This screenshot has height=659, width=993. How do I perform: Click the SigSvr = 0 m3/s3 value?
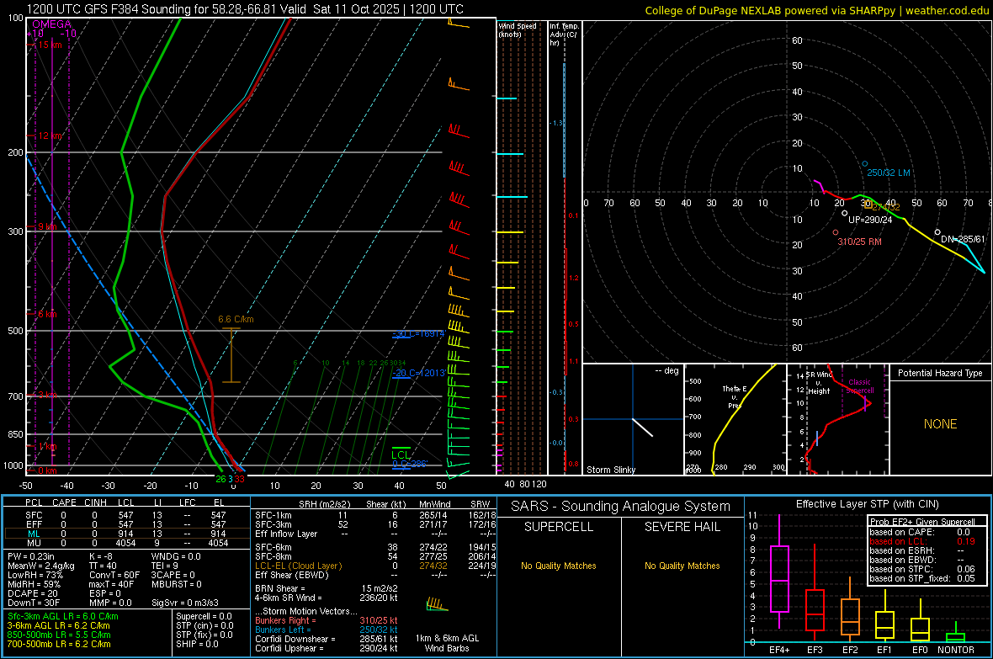(185, 603)
